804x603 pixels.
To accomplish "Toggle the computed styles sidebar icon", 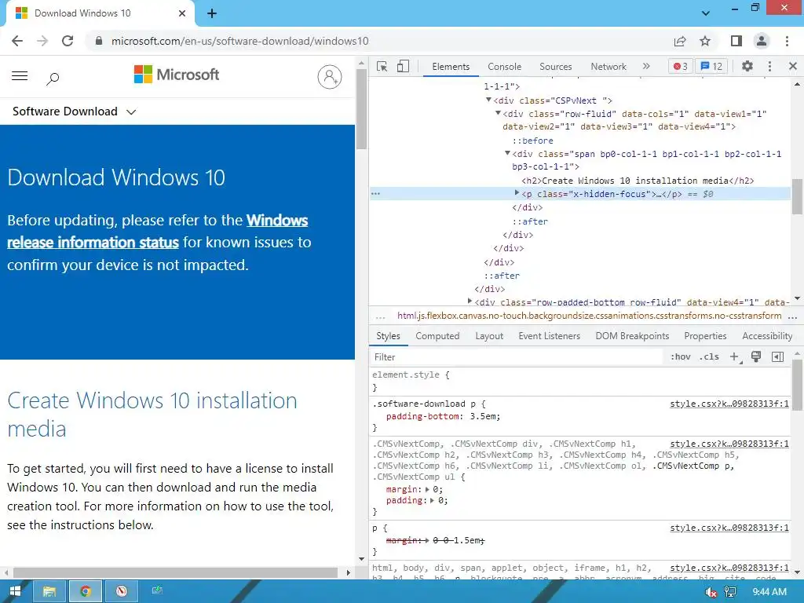I will [x=777, y=357].
